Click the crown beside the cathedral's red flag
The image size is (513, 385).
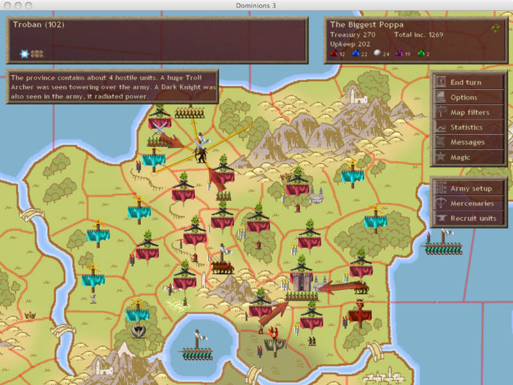click(x=285, y=177)
